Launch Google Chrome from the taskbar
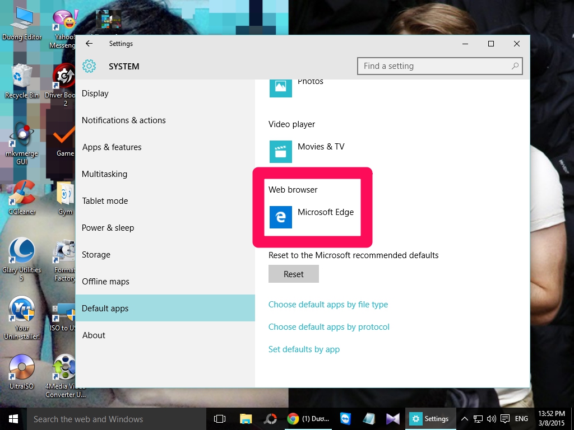Screen dimensions: 574x430 point(291,418)
